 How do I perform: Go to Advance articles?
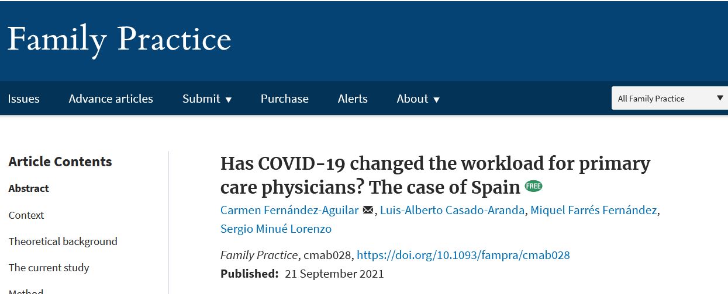[111, 99]
